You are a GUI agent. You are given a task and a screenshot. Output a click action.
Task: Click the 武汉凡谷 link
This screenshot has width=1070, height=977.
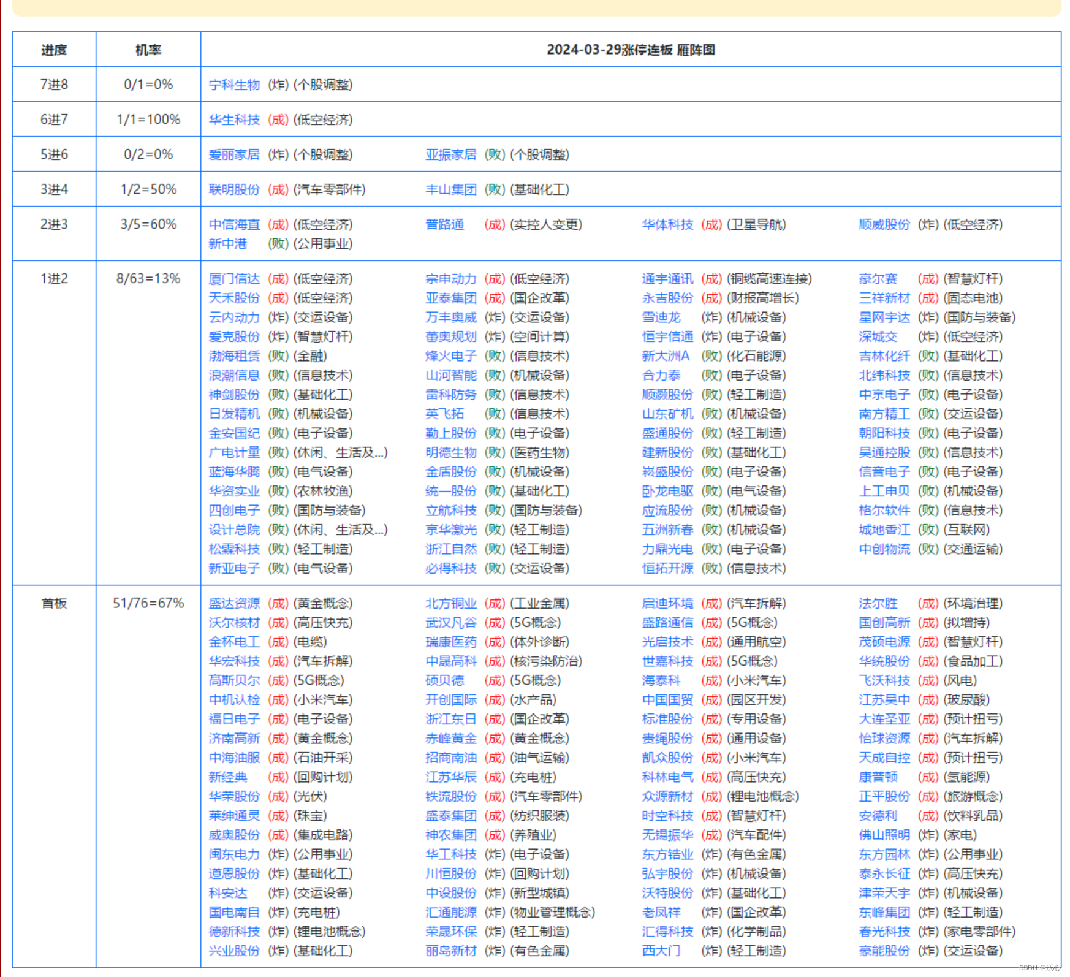pos(451,623)
